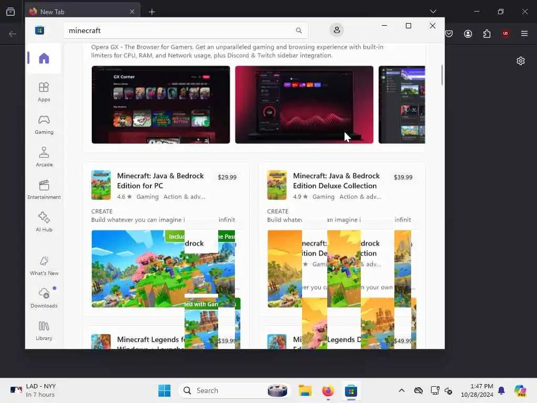Open Minecraft Legends for Windows listing
Viewport: 537px width, 403px height.
click(x=151, y=341)
